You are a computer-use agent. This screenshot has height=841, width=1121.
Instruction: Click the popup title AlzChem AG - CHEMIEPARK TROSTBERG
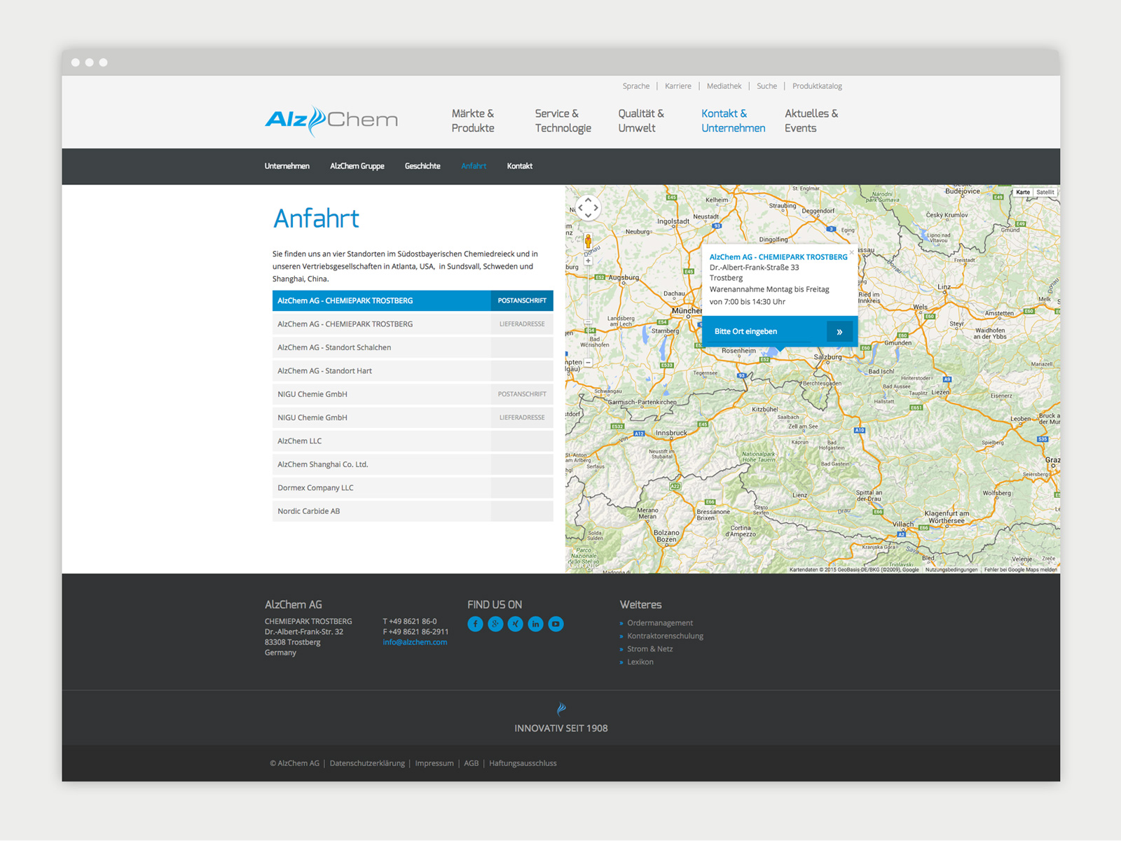(778, 257)
